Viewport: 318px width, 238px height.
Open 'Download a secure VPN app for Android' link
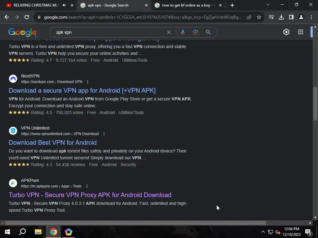tap(82, 90)
